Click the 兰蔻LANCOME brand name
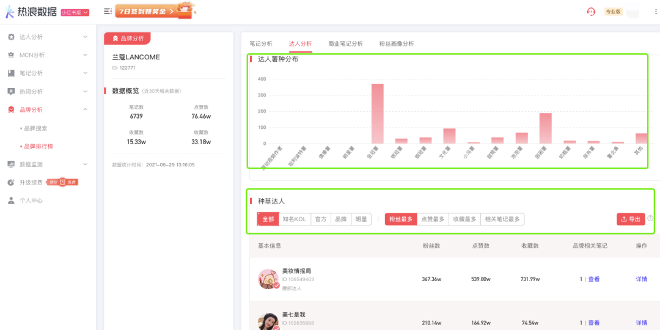Screen dimensions: 660x330 pos(136,57)
